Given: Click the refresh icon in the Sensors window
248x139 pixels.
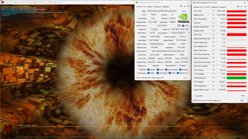Looking at the screenshot, I should (242, 6).
